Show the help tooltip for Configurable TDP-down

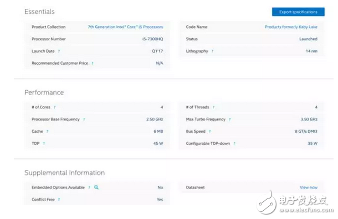[234, 143]
